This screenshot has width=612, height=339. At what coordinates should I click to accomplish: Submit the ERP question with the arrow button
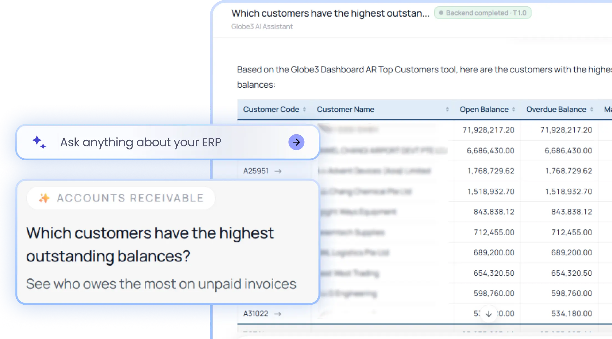coord(296,142)
